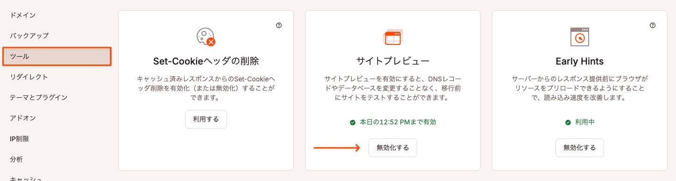This screenshot has width=676, height=181.
Task: Click the site preview browser window icon
Action: [x=393, y=36]
